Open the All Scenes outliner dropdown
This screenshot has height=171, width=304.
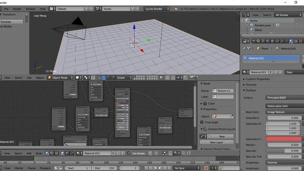click(x=288, y=15)
